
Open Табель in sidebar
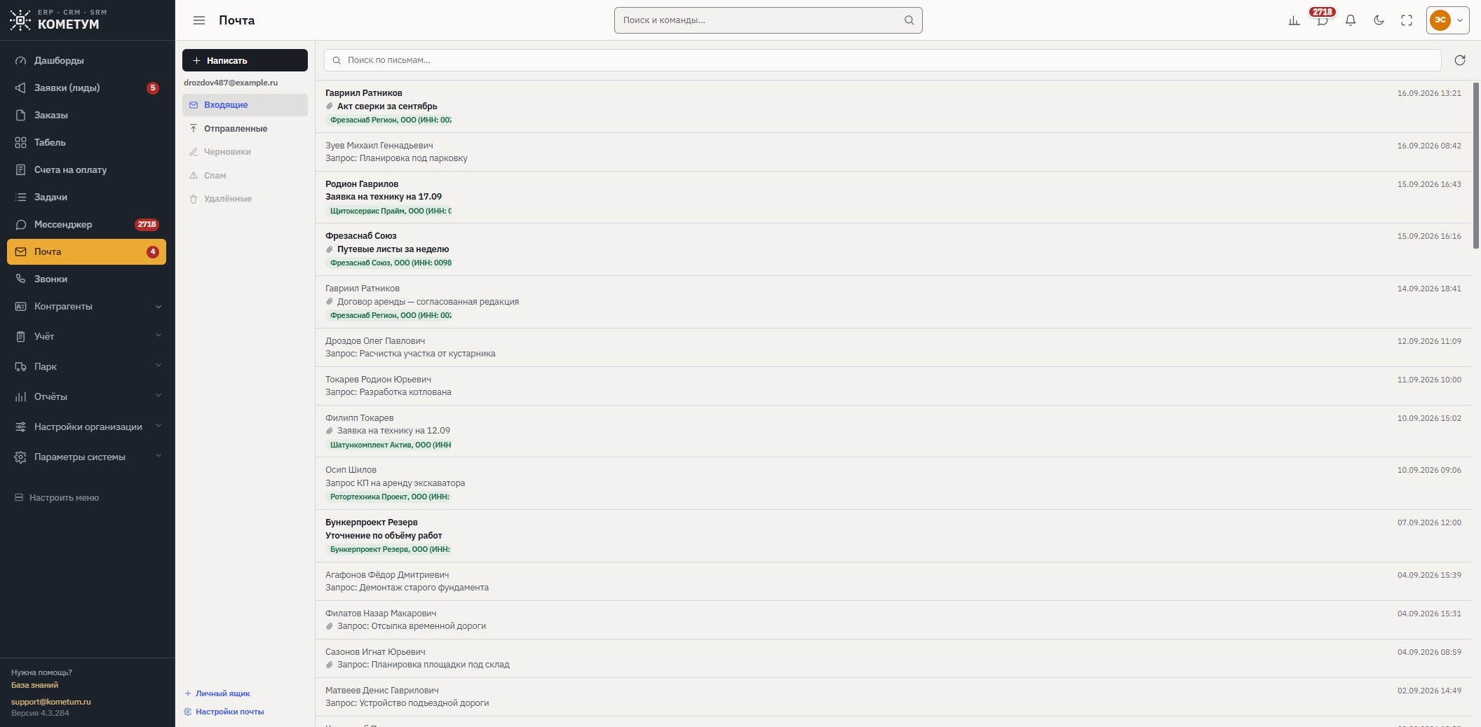coord(87,142)
